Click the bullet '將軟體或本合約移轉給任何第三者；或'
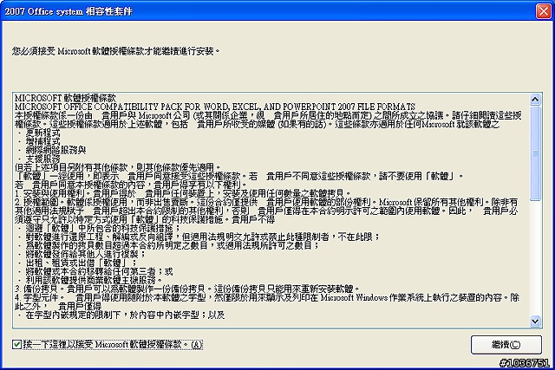This screenshot has width=555, height=370. (x=99, y=271)
